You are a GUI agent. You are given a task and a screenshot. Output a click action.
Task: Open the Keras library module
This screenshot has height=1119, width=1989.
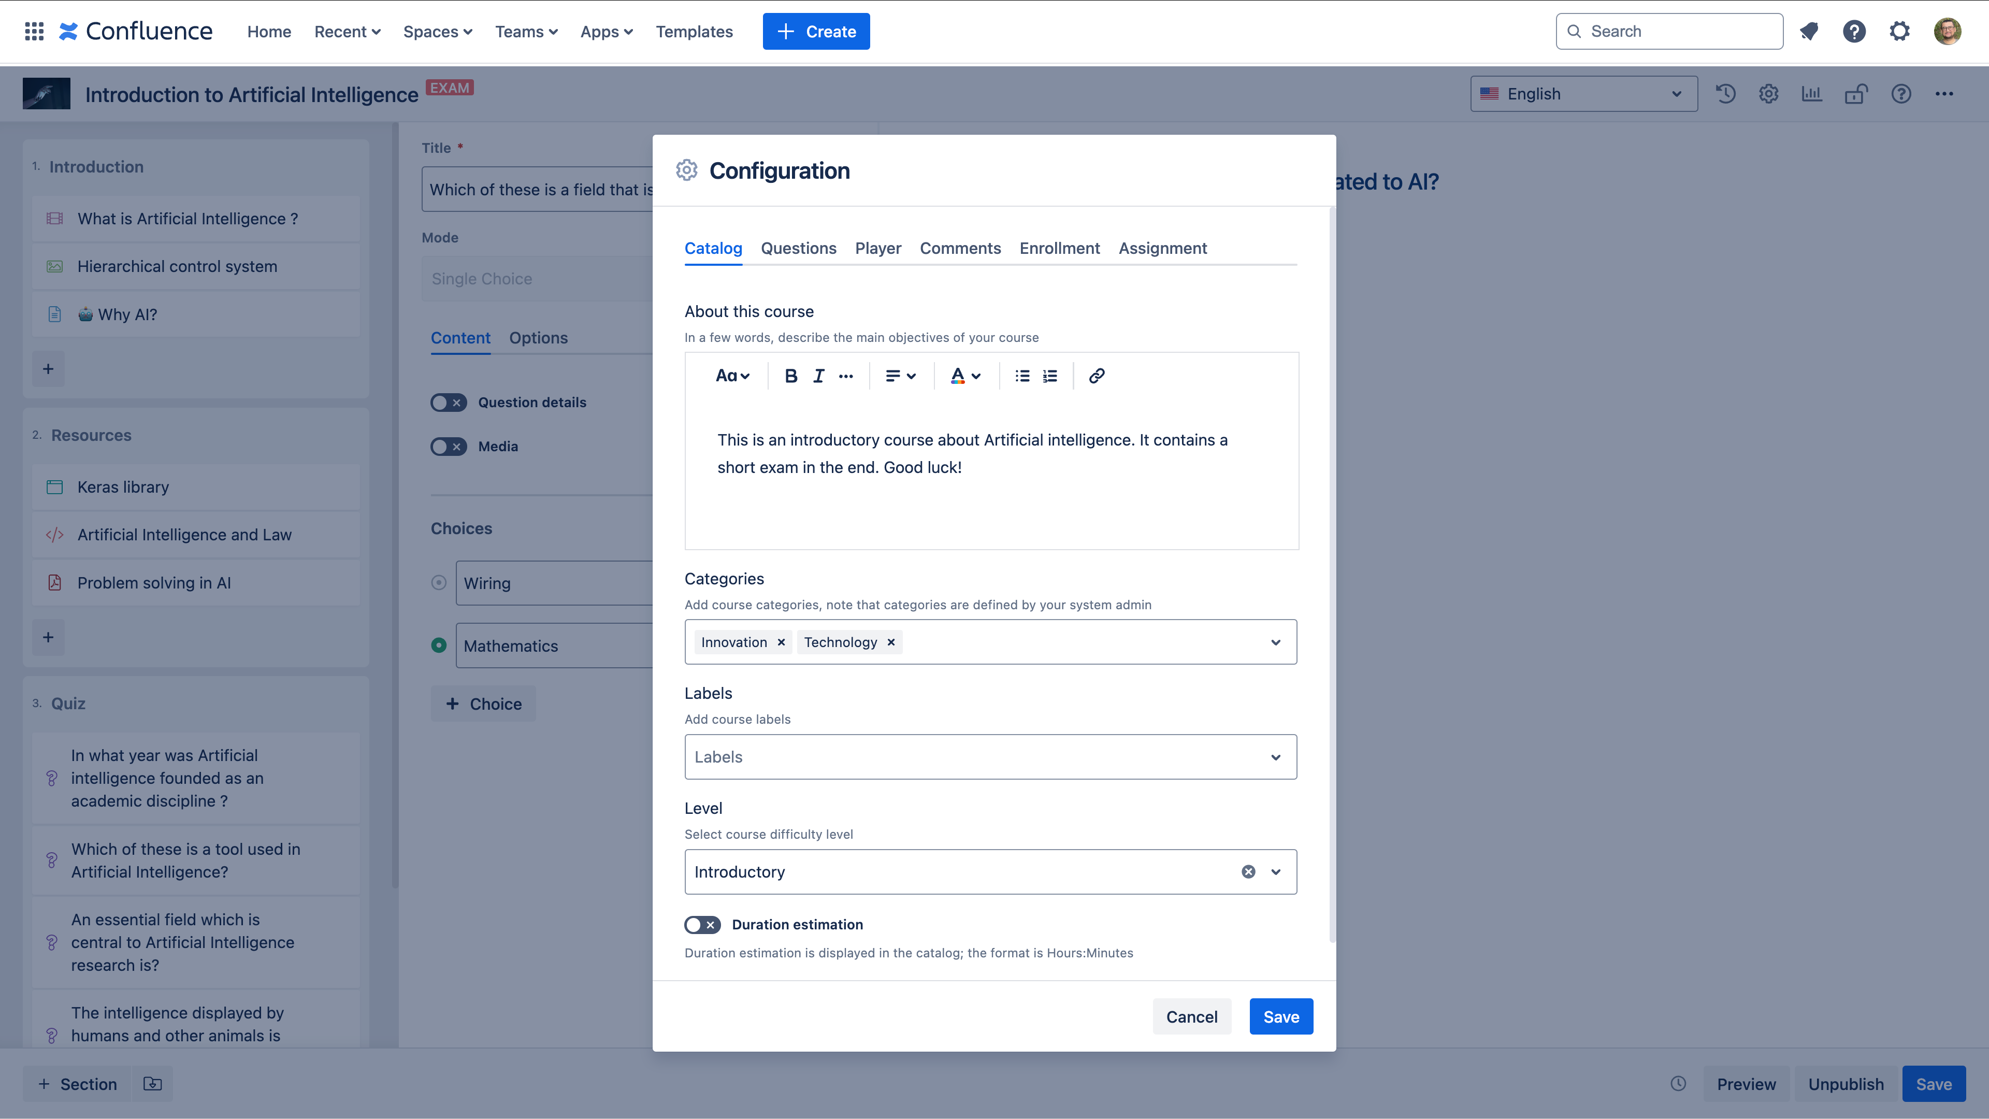(x=196, y=487)
